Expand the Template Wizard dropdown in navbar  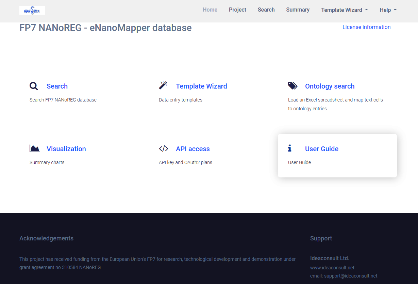[x=344, y=10]
